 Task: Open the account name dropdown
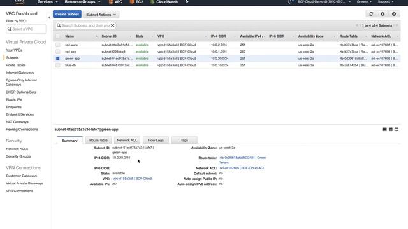click(324, 2)
